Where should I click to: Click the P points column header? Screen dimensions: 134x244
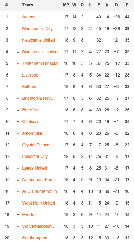tap(127, 5)
